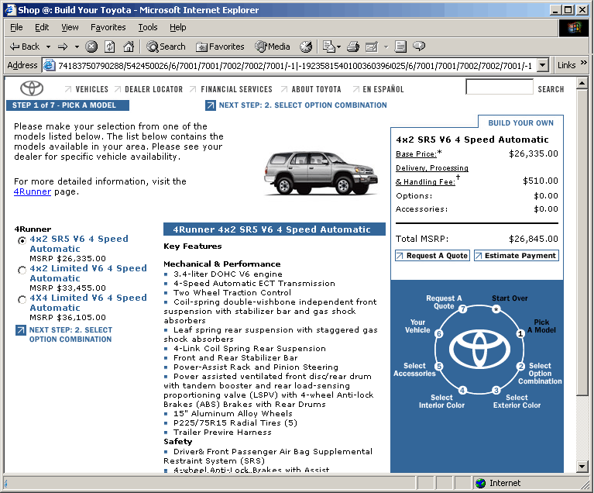Image resolution: width=594 pixels, height=493 pixels.
Task: Click the Internet zone globe icon
Action: [x=481, y=483]
